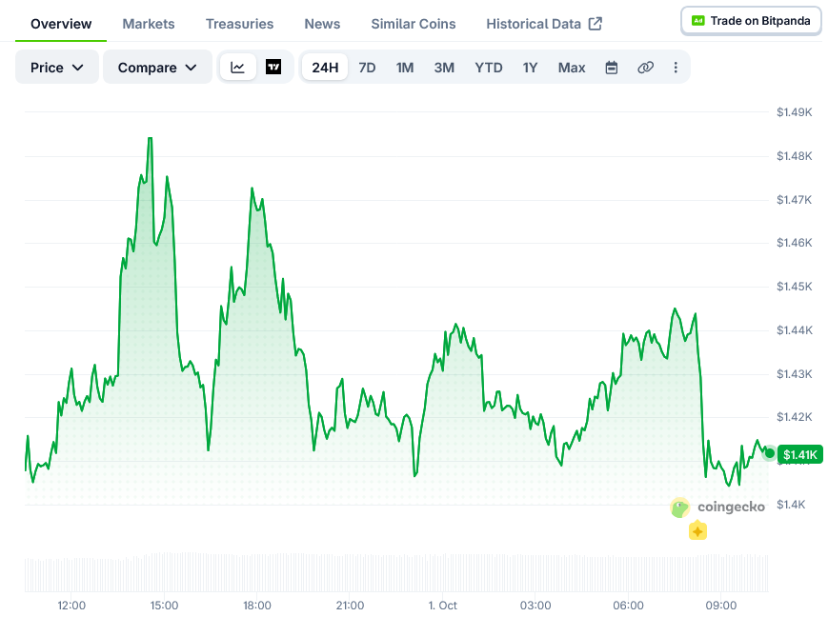Image resolution: width=828 pixels, height=617 pixels.
Task: Click the 06:00 time axis label
Action: [629, 606]
